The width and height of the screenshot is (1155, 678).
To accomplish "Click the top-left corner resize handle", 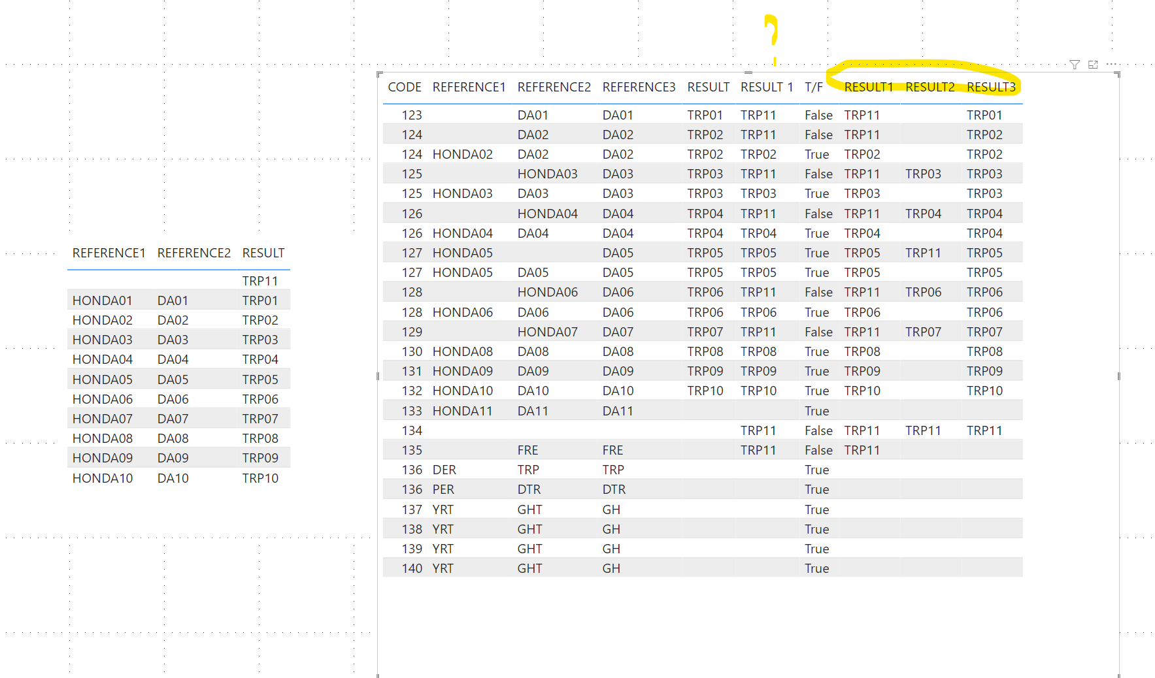I will tap(379, 74).
